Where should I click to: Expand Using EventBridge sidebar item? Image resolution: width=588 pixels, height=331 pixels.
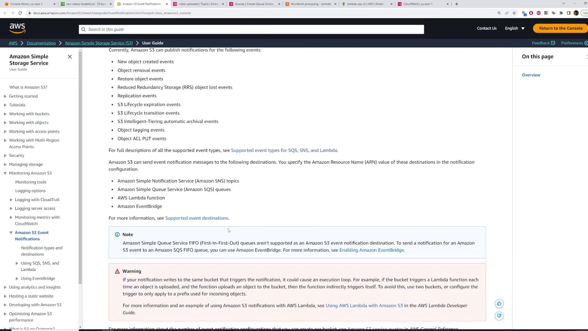[x=17, y=279]
